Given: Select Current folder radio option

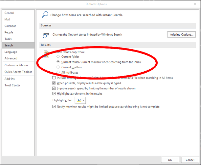Looking at the screenshot, I should 58,56.
